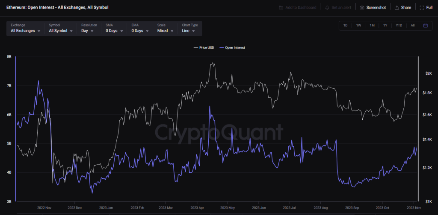438x215 pixels.
Task: Open the calendar date-range picker icon
Action: (x=426, y=25)
